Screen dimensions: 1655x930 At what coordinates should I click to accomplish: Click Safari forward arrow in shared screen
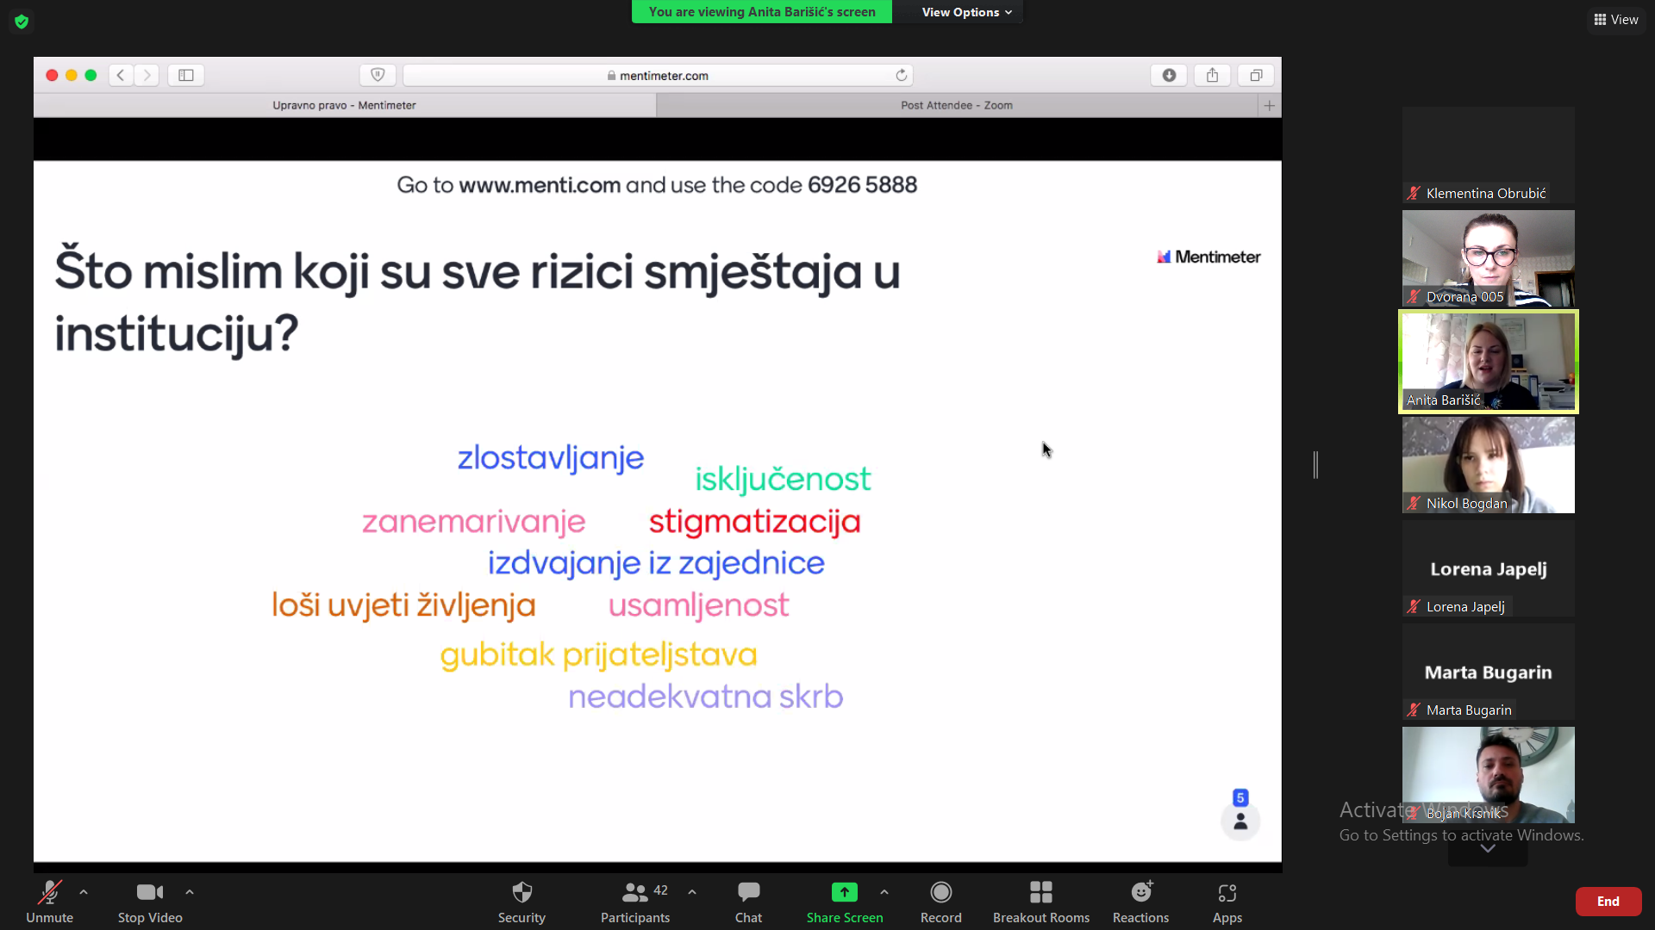click(147, 76)
